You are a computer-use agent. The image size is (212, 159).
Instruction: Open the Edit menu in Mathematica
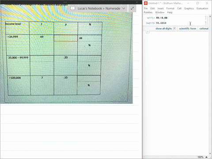pyautogui.click(x=152, y=8)
